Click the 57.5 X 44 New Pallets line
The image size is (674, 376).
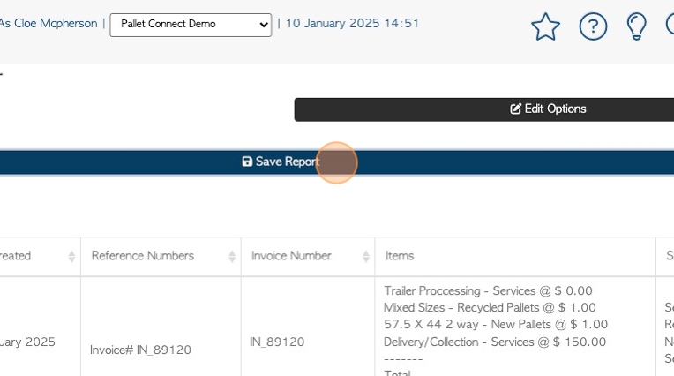(495, 325)
